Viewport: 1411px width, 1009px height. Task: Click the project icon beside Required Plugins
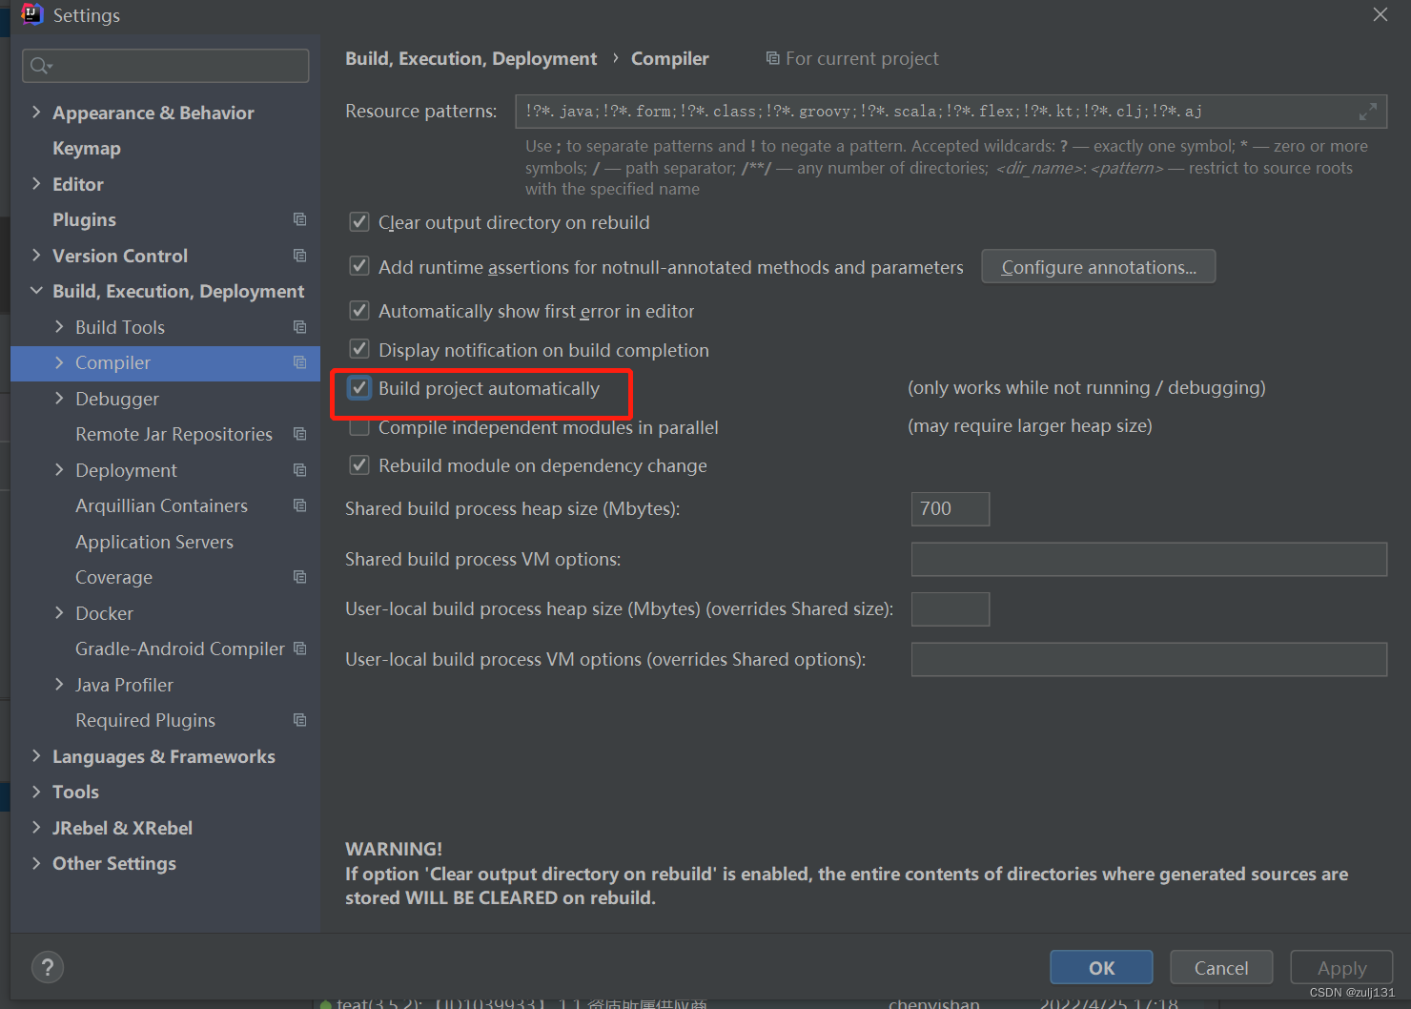[x=299, y=720]
